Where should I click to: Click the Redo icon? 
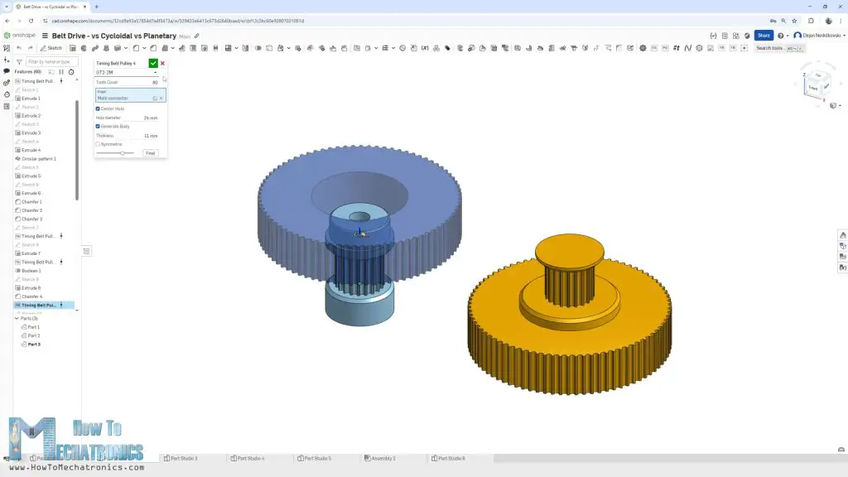click(31, 48)
